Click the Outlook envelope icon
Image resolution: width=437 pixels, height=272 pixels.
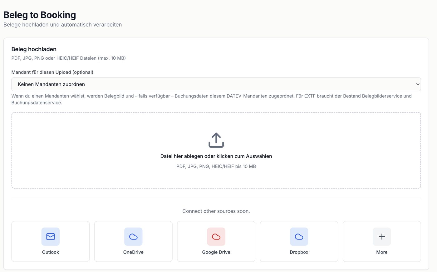pos(51,237)
